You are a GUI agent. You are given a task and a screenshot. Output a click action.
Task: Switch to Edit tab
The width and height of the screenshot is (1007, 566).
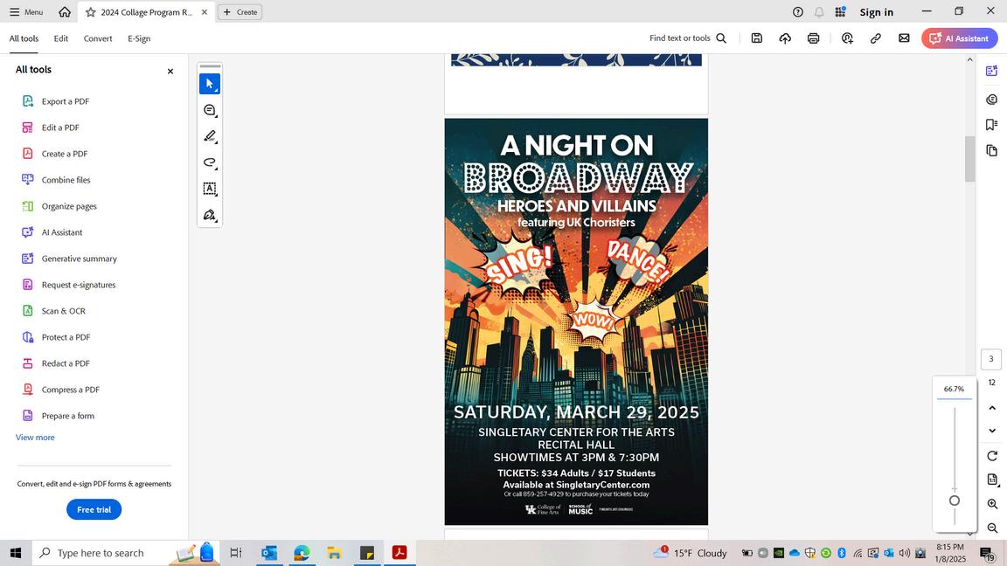pyautogui.click(x=61, y=38)
